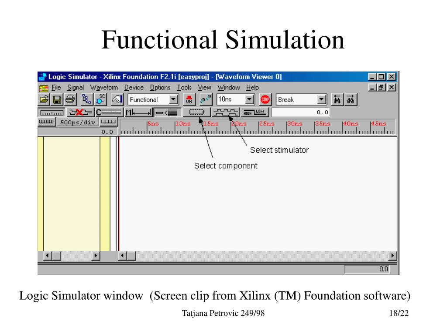Open the File menu

click(56, 87)
